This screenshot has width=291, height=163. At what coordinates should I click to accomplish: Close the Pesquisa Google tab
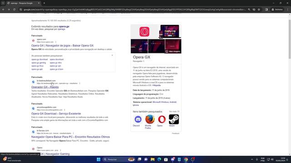click(39, 3)
